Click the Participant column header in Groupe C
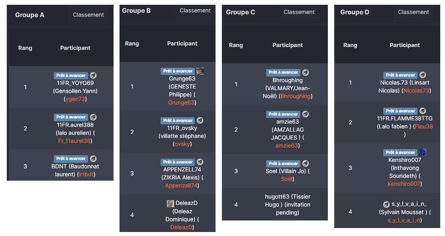Viewport: 445px width, 236px height. tap(288, 45)
